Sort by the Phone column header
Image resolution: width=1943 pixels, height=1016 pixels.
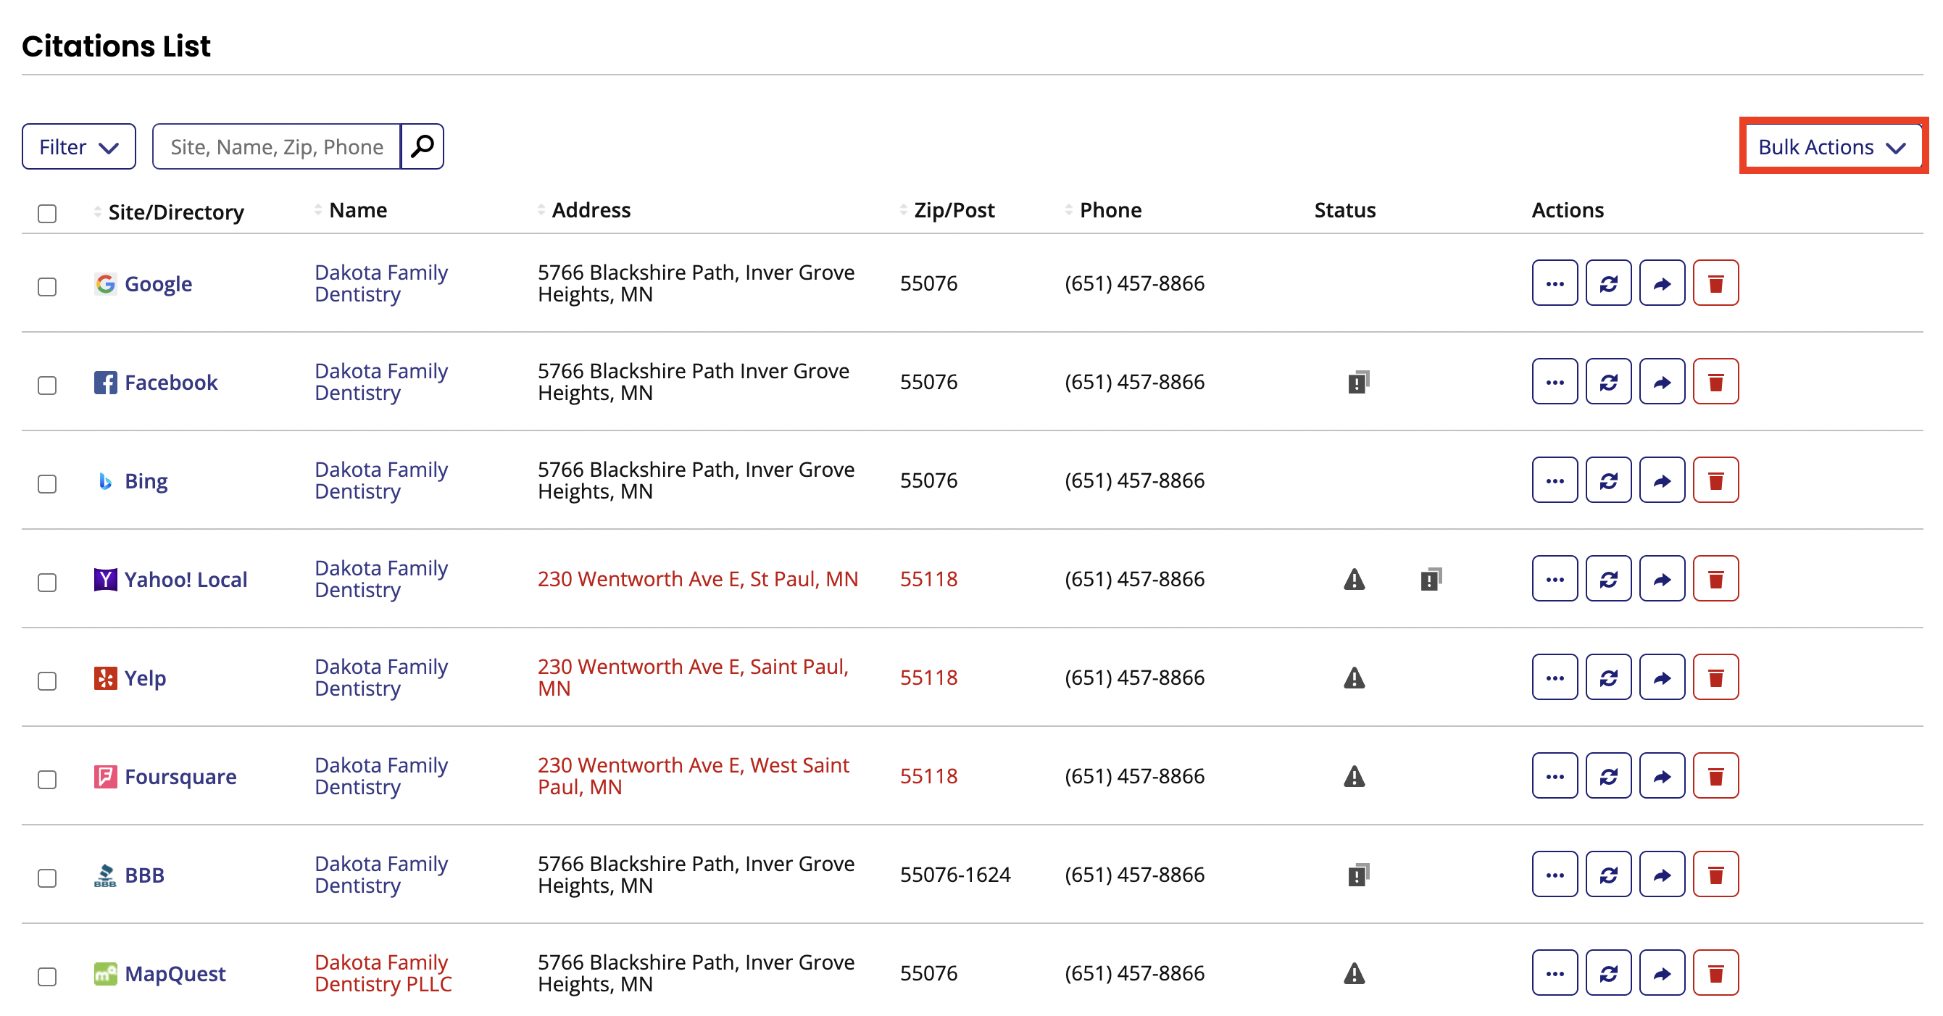pos(1110,210)
